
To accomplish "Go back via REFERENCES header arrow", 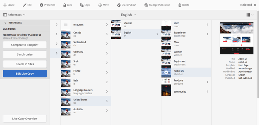I will click(x=5, y=23).
